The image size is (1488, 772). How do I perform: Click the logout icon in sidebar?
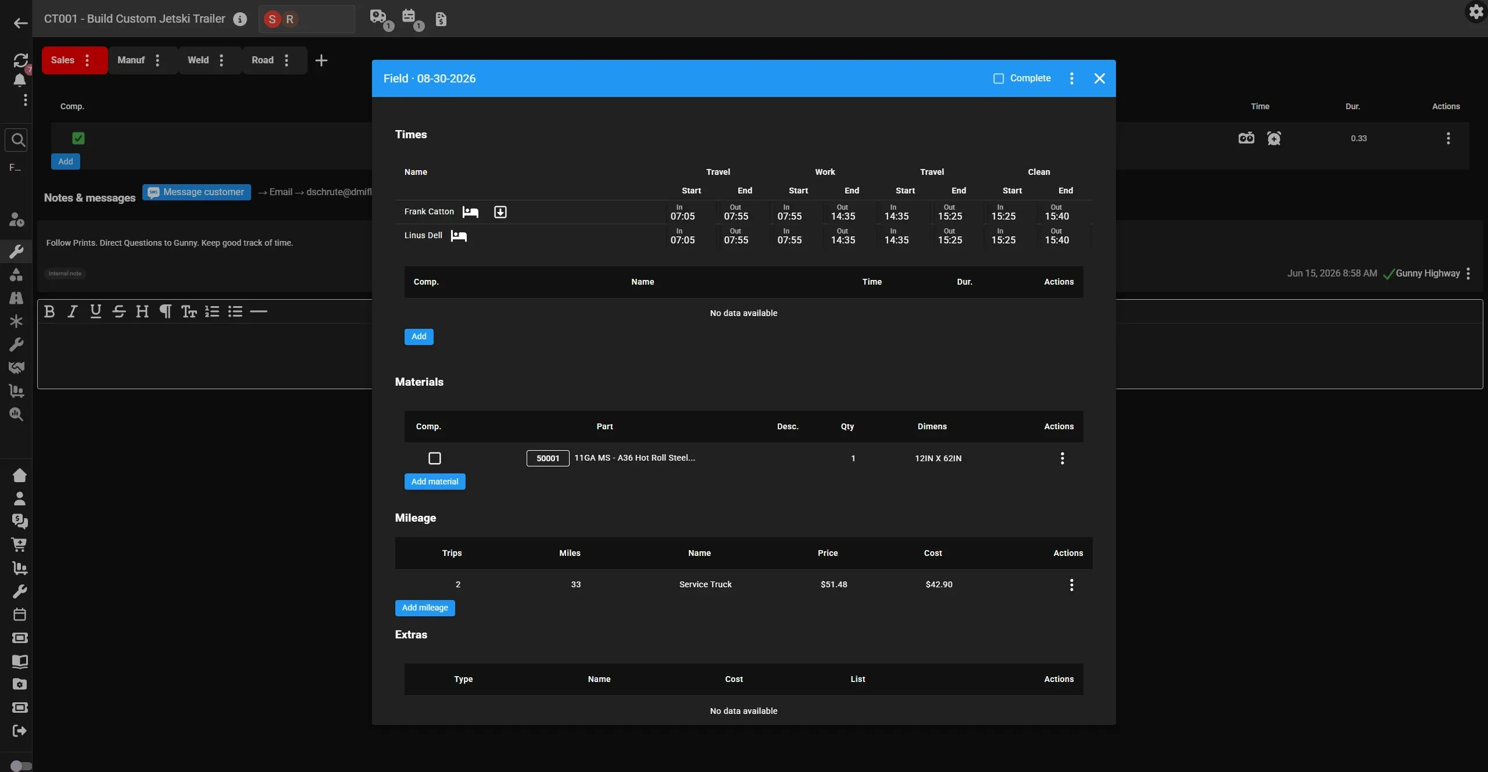pos(19,731)
